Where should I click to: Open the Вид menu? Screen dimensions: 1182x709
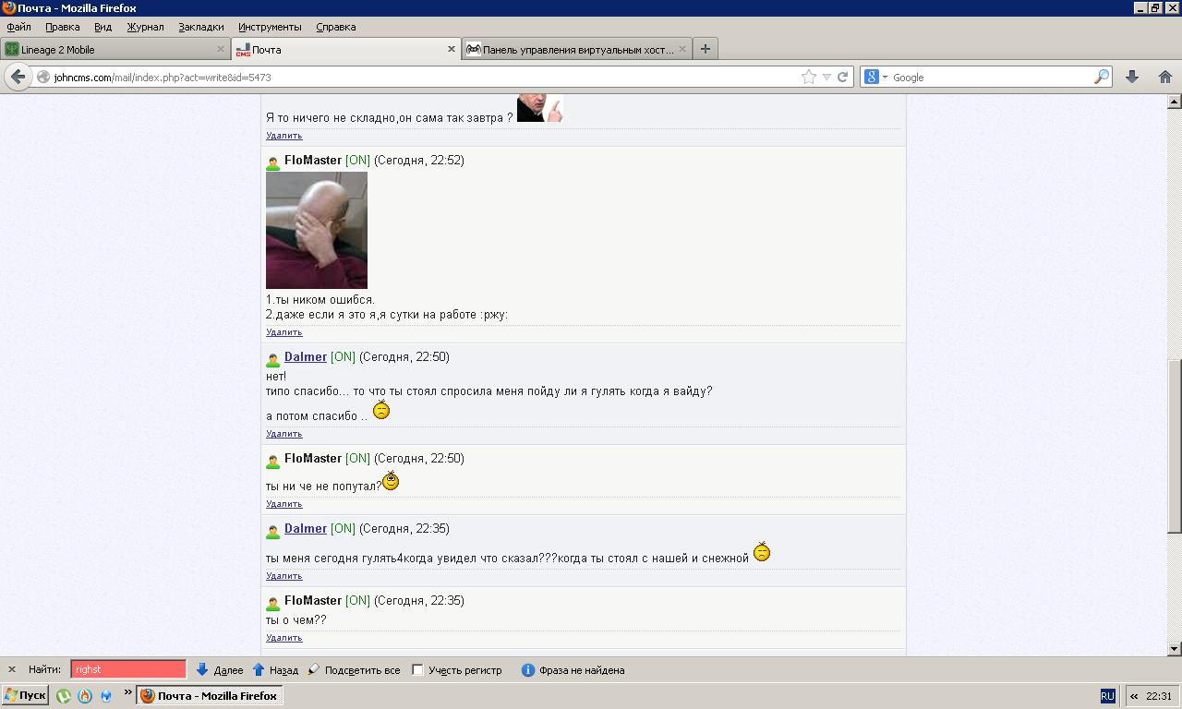[103, 27]
